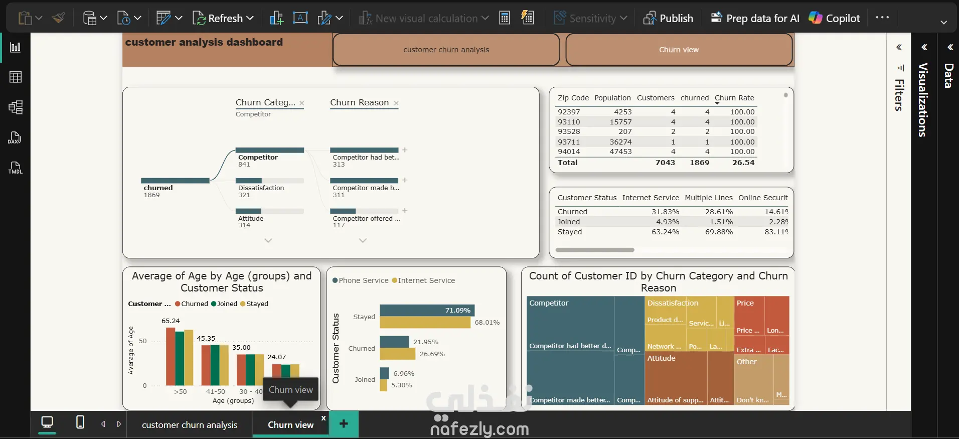Open the Model view icon
This screenshot has height=439, width=959.
(16, 107)
